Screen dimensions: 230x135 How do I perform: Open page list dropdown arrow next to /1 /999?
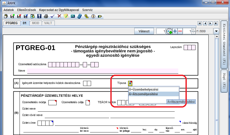(216, 31)
